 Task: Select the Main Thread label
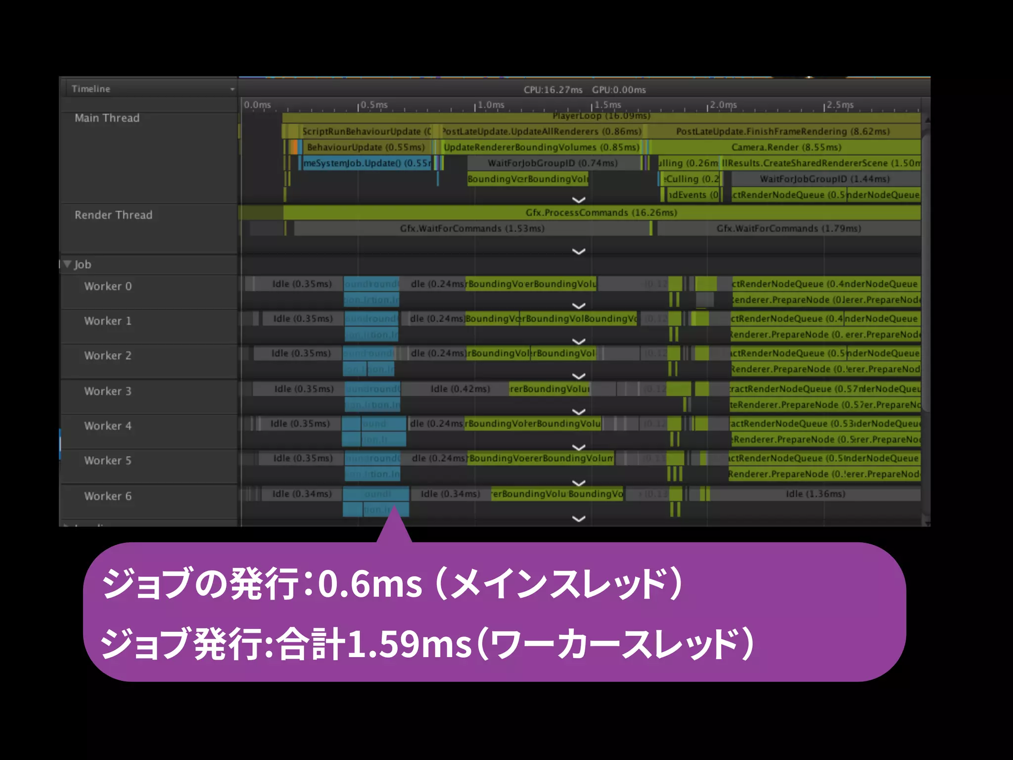[x=107, y=118]
